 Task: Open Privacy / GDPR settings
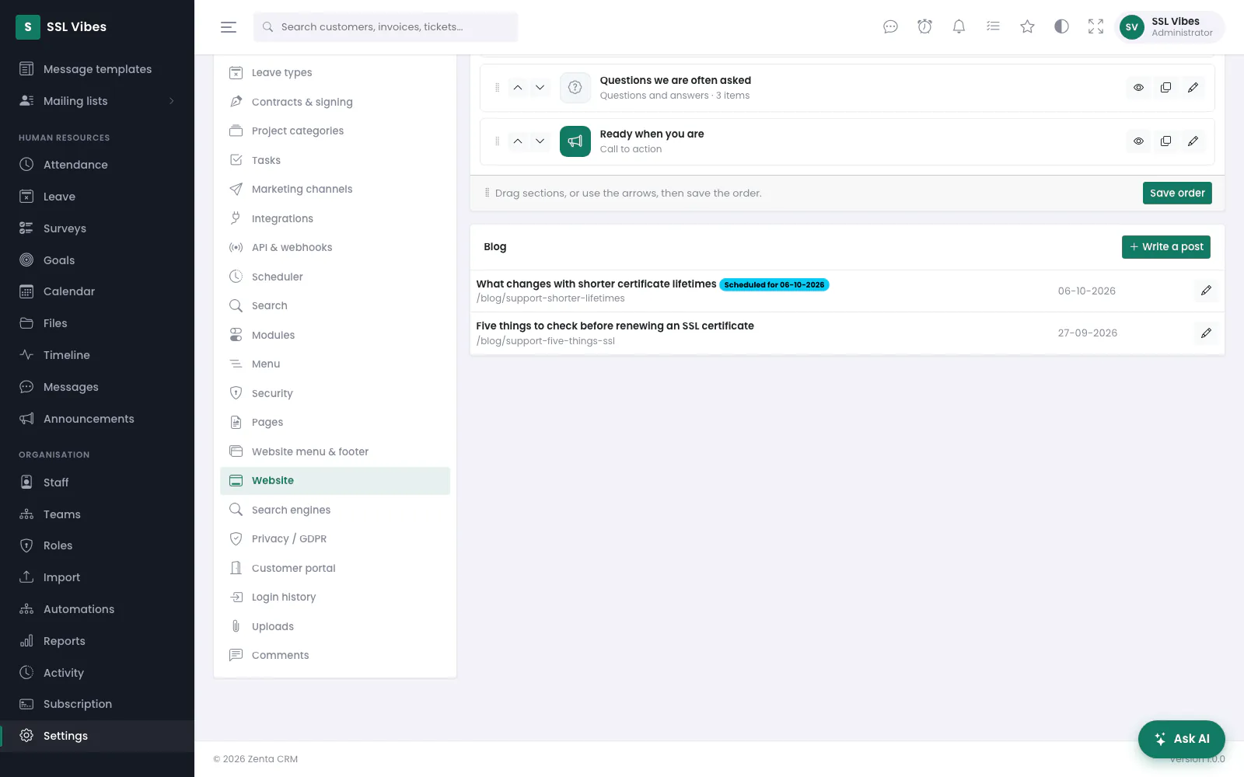tap(335, 538)
